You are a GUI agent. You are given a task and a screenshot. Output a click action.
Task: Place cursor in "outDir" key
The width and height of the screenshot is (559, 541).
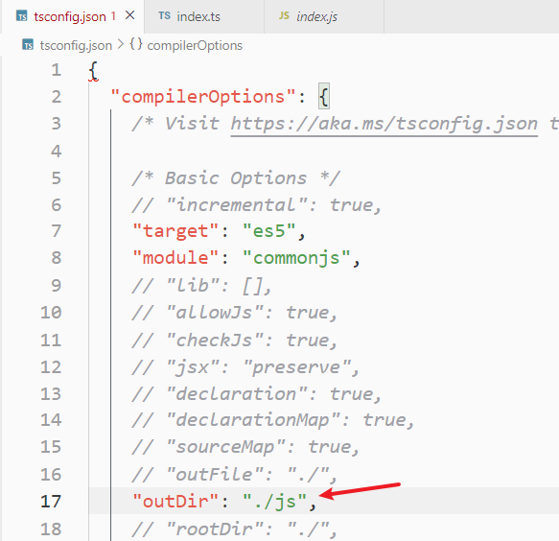175,502
